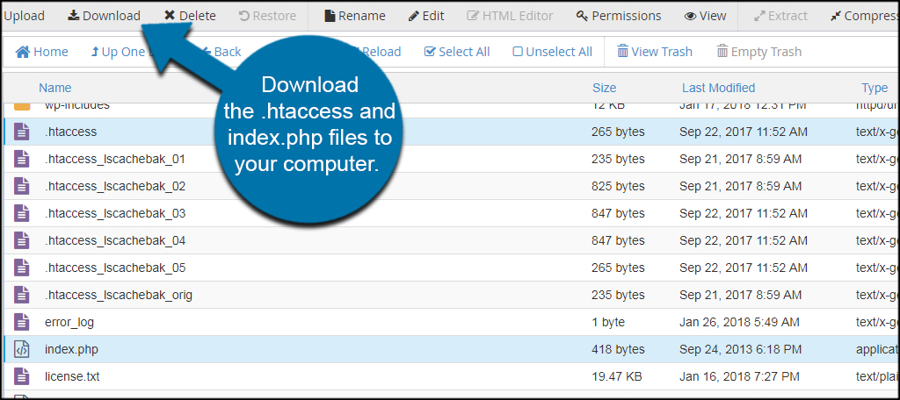The height and width of the screenshot is (400, 900).
Task: Sort files by the Type column
Action: [x=875, y=88]
